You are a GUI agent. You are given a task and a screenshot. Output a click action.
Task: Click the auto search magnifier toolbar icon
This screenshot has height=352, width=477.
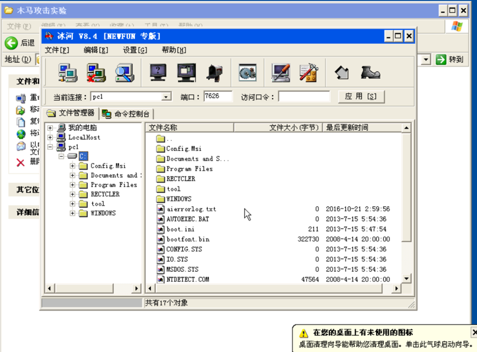tap(125, 73)
